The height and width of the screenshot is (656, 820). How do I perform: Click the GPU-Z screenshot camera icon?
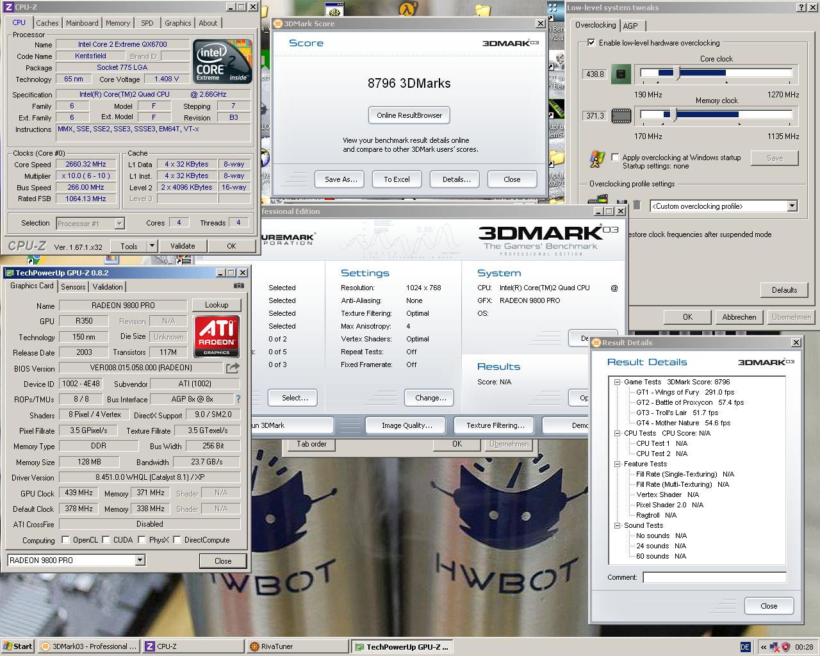coord(239,286)
